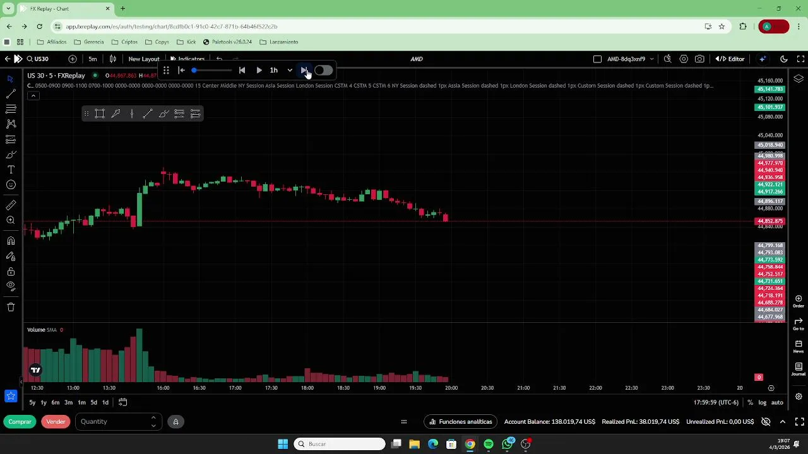This screenshot has height=454, width=808.
Task: Select vertical line in floating toolbar
Action: coord(132,114)
